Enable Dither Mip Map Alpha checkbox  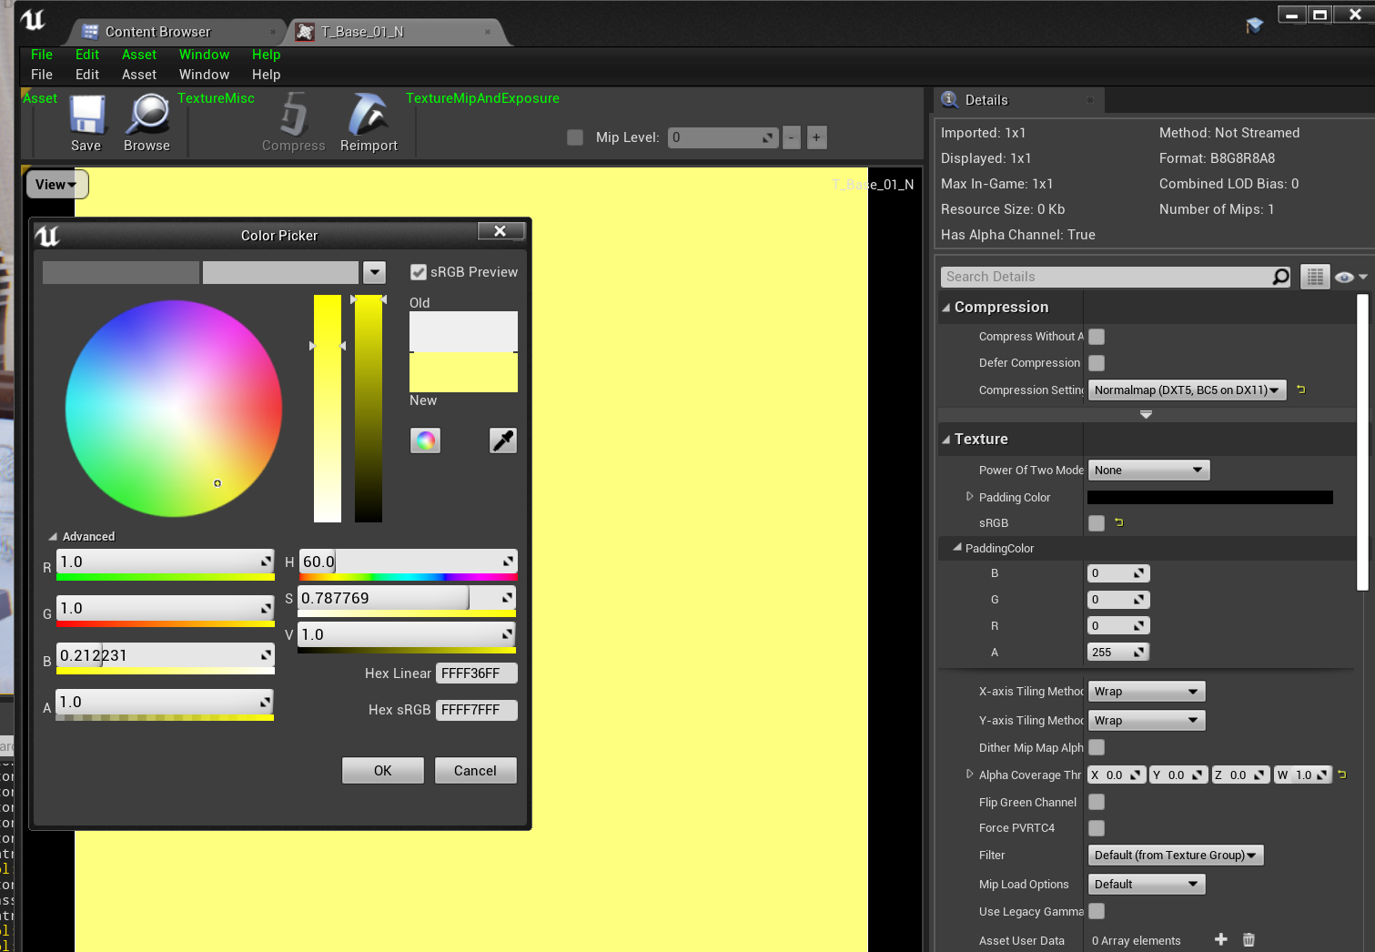1097,747
